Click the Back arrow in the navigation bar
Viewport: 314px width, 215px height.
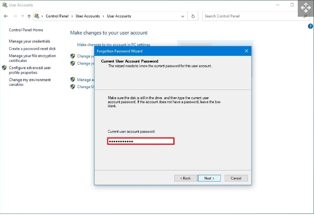pos(6,16)
